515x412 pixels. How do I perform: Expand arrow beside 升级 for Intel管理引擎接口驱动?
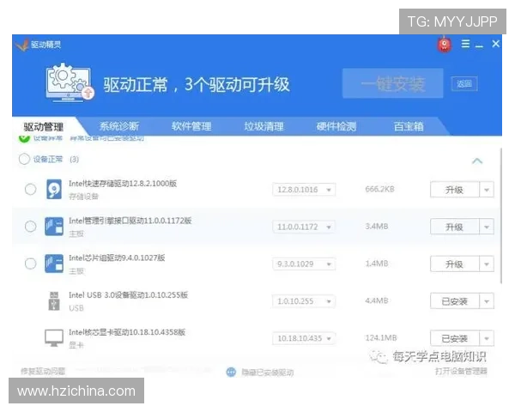click(487, 227)
